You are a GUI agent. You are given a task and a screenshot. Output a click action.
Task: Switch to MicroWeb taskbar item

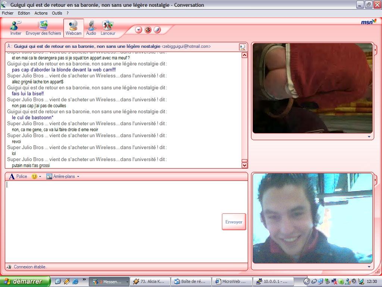[232, 282]
